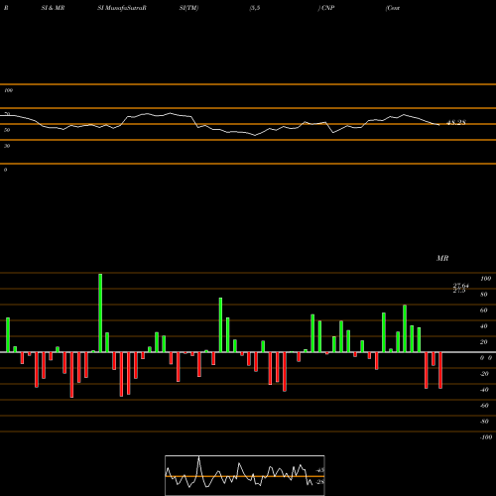Click the MR label above the histogram
Image resolution: width=496 pixels, height=496 pixels.
442,258
